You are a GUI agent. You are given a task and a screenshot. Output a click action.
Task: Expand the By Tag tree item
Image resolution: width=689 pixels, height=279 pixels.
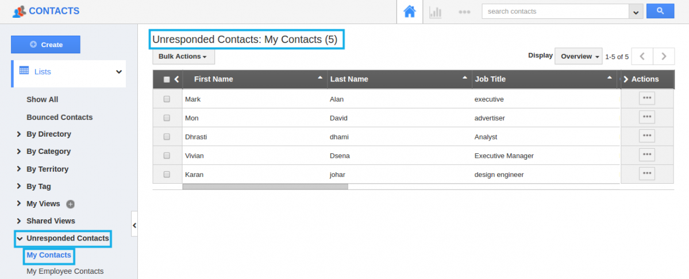click(x=19, y=187)
